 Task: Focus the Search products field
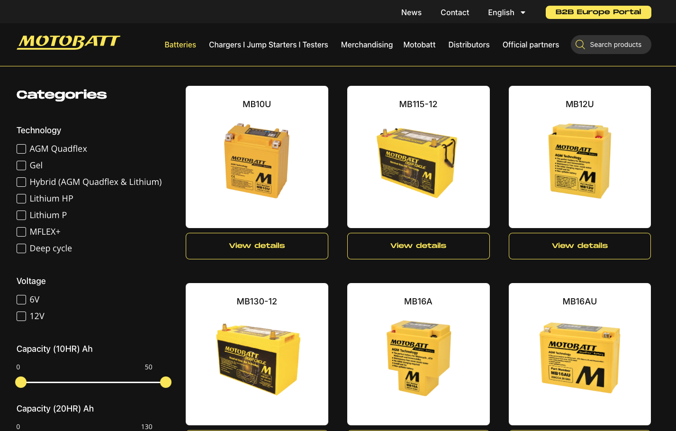point(611,45)
